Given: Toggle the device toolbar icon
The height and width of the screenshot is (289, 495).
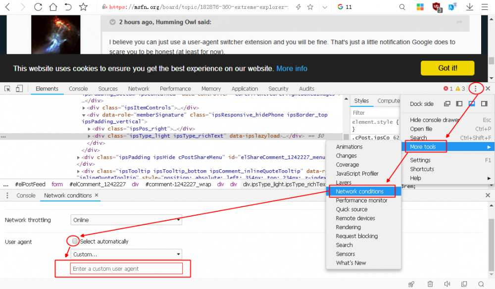Looking at the screenshot, I should click(19, 89).
